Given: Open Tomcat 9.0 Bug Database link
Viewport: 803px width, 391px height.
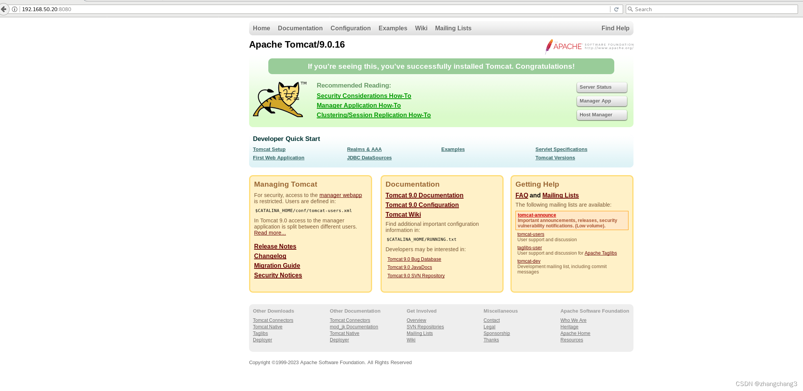Looking at the screenshot, I should coord(414,259).
